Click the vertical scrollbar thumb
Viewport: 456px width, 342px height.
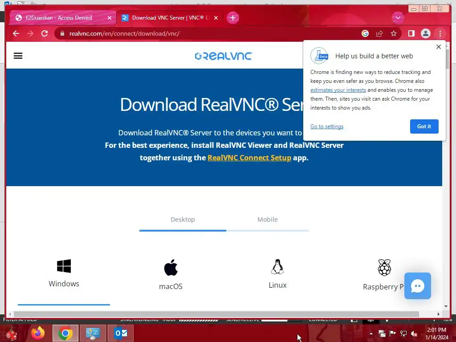pyautogui.click(x=447, y=59)
